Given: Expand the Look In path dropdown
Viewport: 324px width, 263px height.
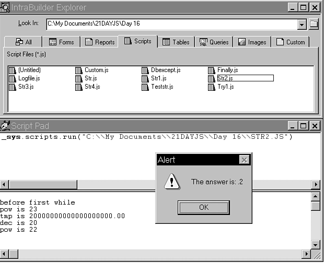Looking at the screenshot, I should [x=302, y=24].
